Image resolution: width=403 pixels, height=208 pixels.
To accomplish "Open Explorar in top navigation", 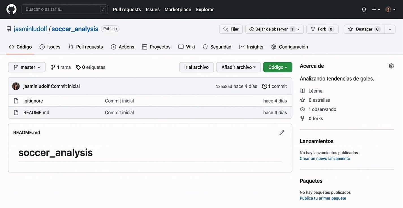I will tap(205, 9).
